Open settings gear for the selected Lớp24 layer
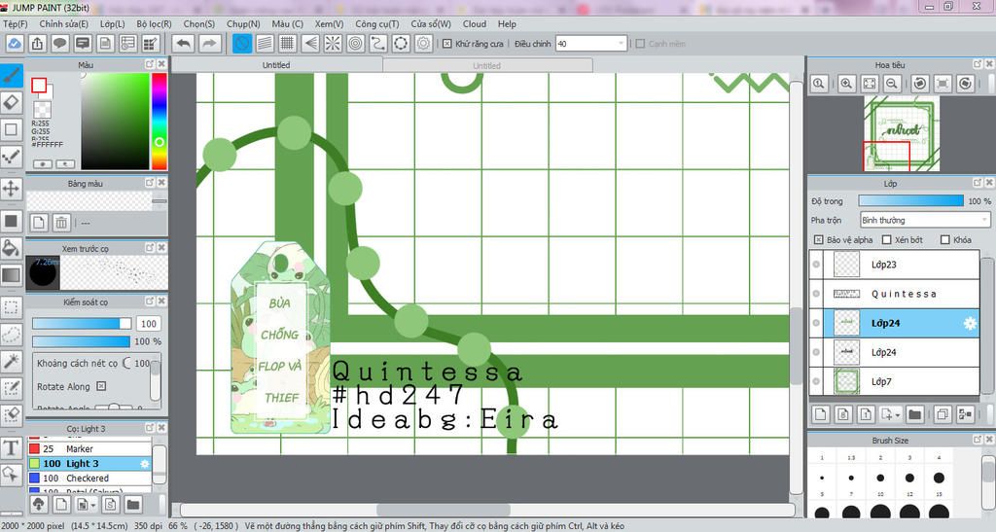Image resolution: width=996 pixels, height=532 pixels. tap(970, 323)
